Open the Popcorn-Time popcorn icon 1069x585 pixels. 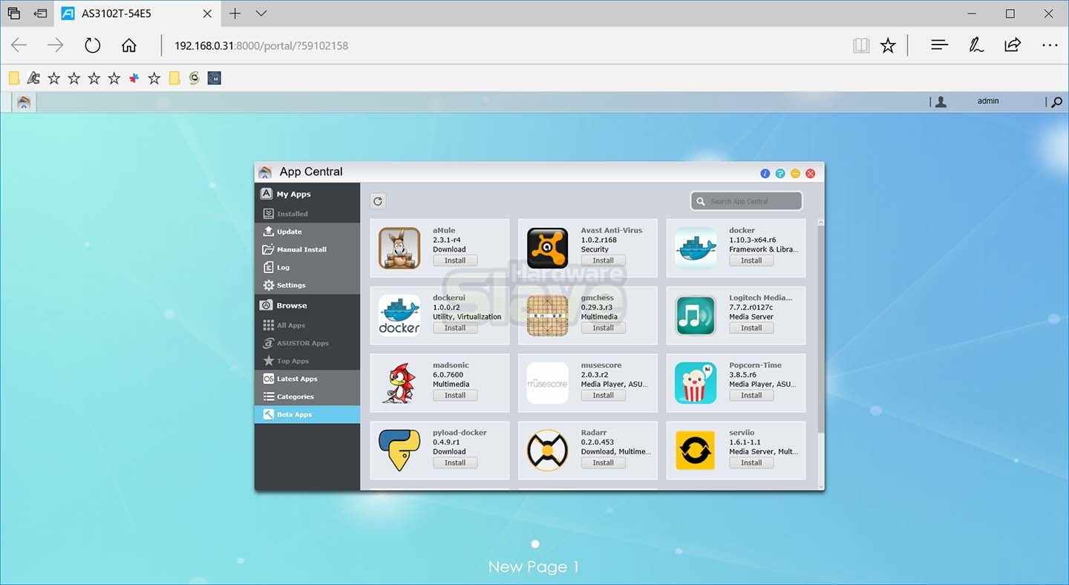click(x=696, y=383)
